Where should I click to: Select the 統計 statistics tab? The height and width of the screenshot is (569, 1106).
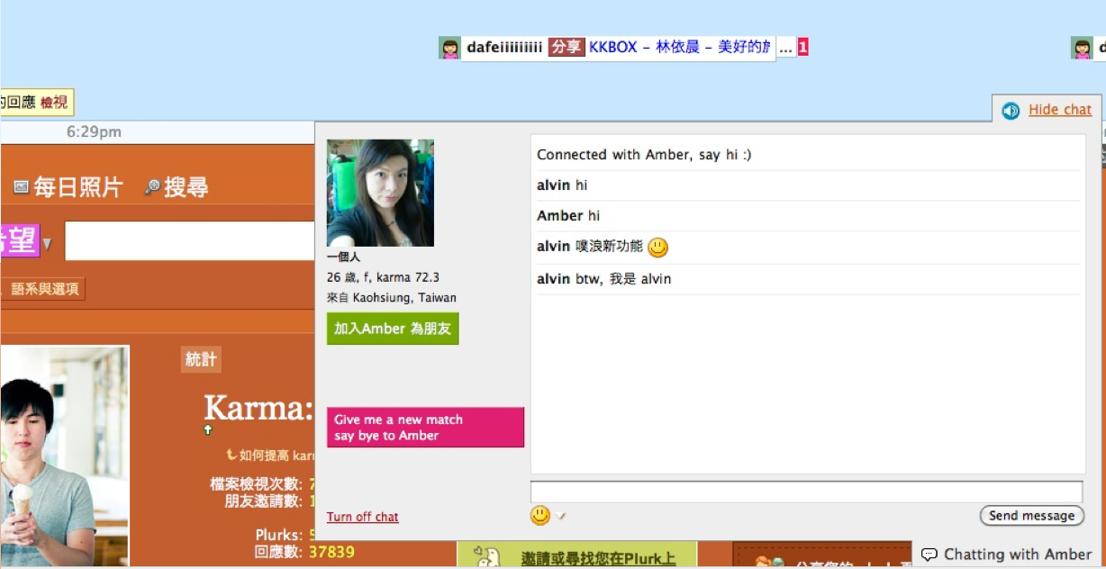click(201, 359)
